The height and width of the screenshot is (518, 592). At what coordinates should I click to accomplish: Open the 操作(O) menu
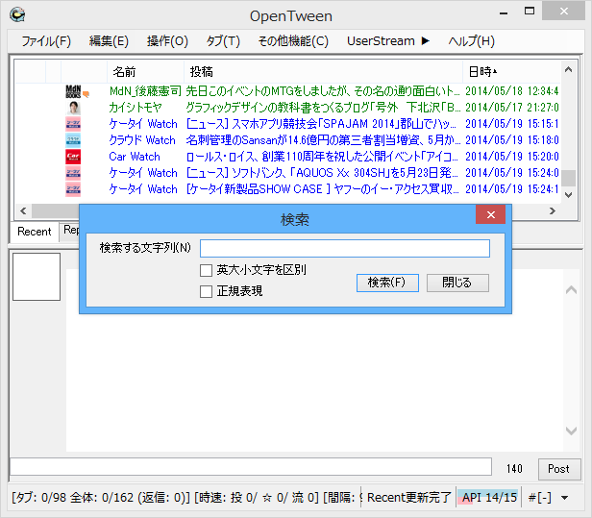click(167, 40)
